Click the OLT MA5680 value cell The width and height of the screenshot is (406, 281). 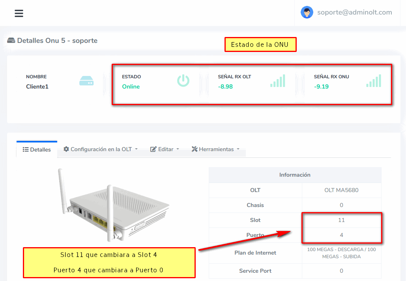[x=341, y=190]
